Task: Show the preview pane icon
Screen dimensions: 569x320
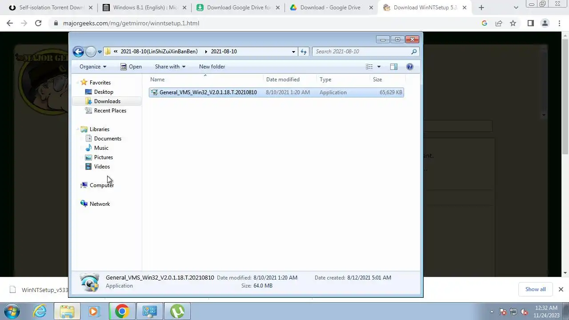Action: coord(394,67)
